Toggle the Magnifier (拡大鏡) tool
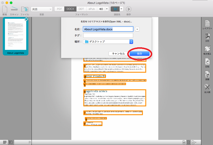Image resolution: width=213 pixels, height=145 pixels. (207, 88)
